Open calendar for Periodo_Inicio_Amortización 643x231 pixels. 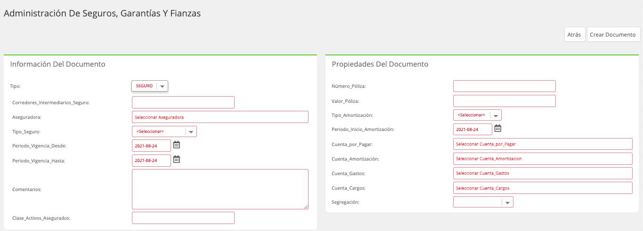pos(498,128)
